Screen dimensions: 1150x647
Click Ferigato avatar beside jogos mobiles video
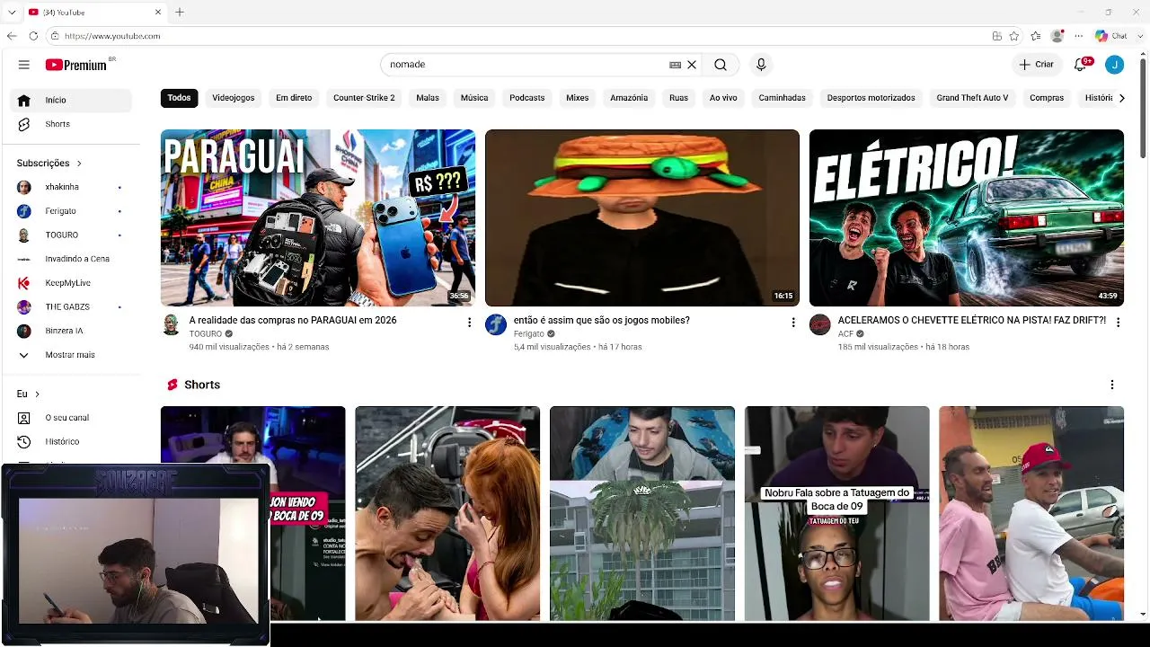tap(496, 324)
